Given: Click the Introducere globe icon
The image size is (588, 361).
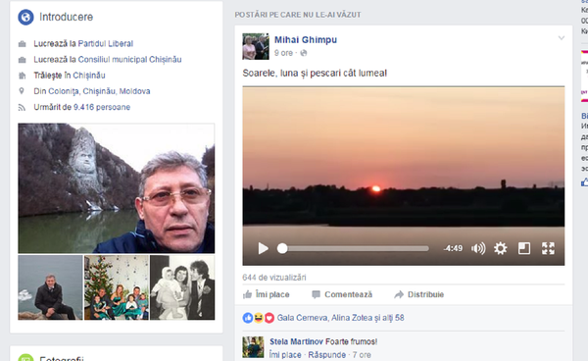Looking at the screenshot, I should (x=25, y=18).
